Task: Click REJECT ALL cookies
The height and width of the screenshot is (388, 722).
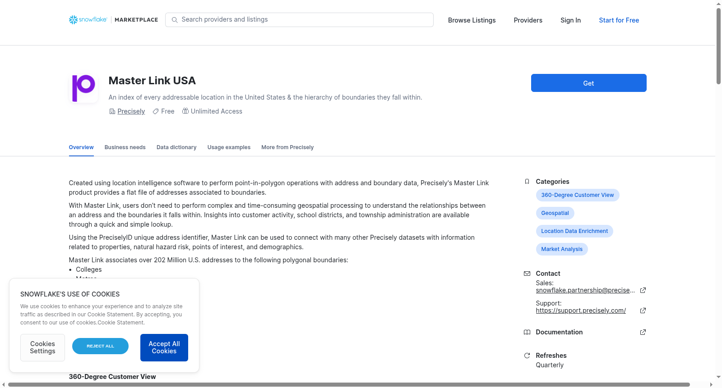Action: coord(100,346)
